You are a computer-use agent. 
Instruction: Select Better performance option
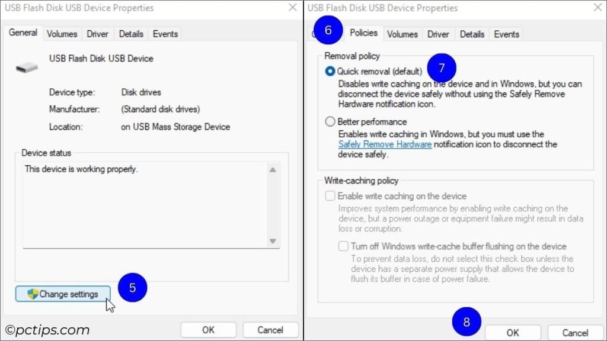pyautogui.click(x=330, y=122)
